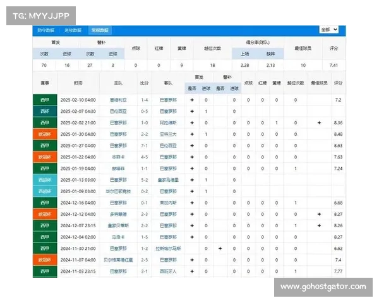Click the starter plus mark in 2025-02-10 row
The image size is (379, 303).
coord(192,100)
